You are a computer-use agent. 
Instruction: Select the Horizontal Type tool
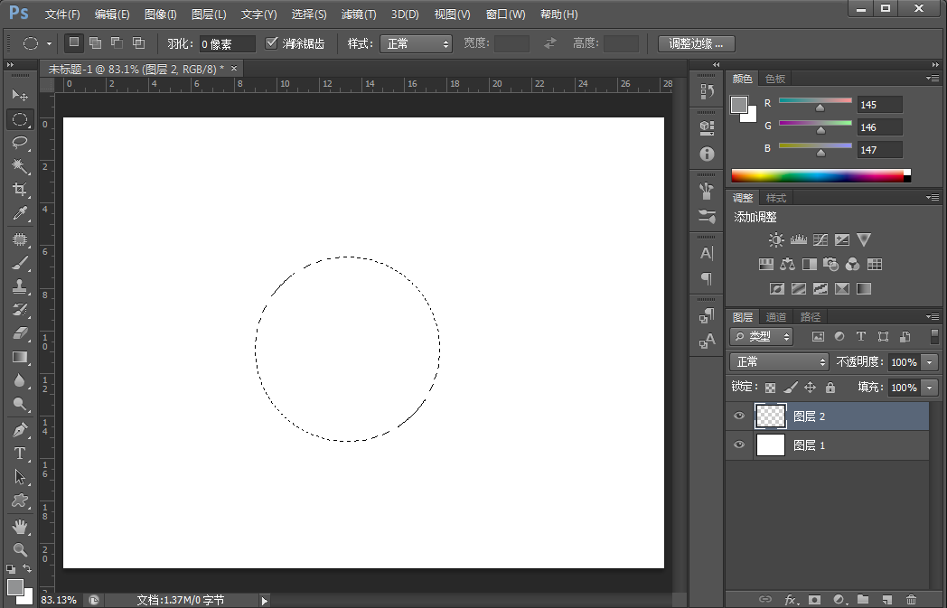pyautogui.click(x=20, y=453)
